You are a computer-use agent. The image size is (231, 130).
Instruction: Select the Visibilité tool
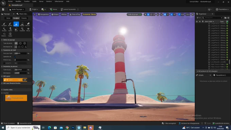[22, 29]
